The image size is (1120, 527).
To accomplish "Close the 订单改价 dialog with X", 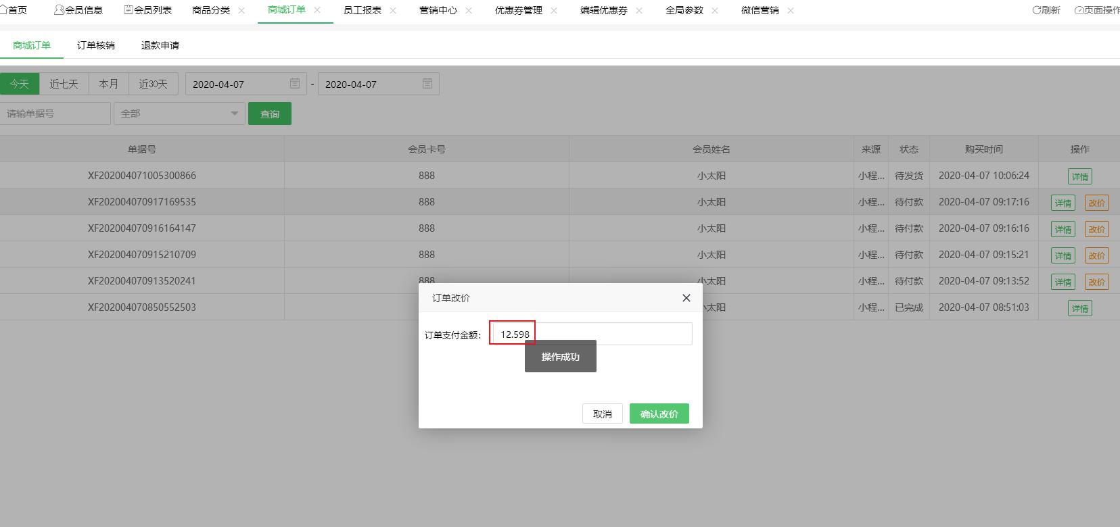I will click(x=686, y=298).
